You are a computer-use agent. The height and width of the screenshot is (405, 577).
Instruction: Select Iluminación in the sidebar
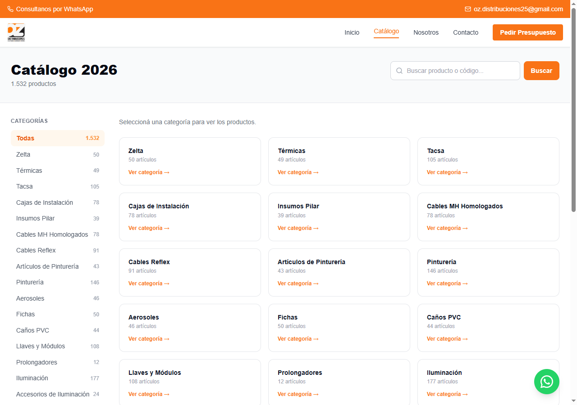point(58,378)
